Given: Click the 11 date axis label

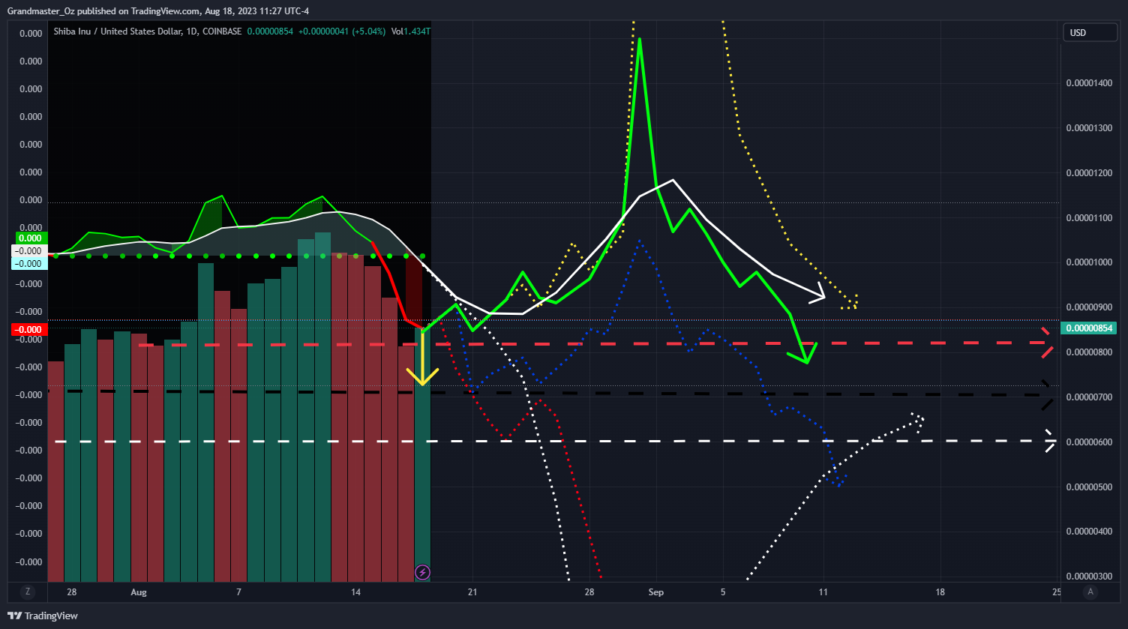Looking at the screenshot, I should tap(823, 592).
